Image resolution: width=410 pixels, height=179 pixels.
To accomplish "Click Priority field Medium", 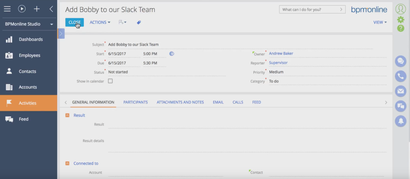I will click(x=327, y=72).
